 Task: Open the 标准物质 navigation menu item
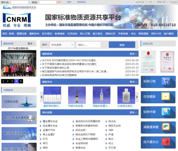click(x=59, y=34)
